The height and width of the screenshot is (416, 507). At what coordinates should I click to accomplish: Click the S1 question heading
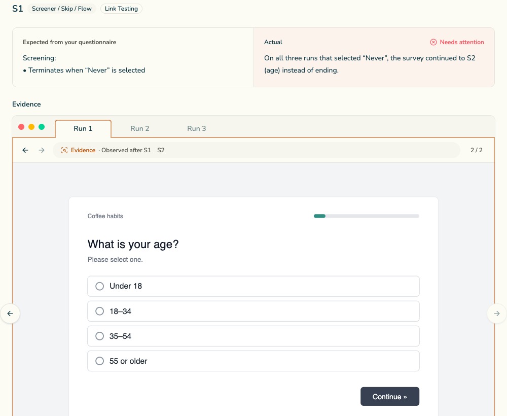(17, 9)
